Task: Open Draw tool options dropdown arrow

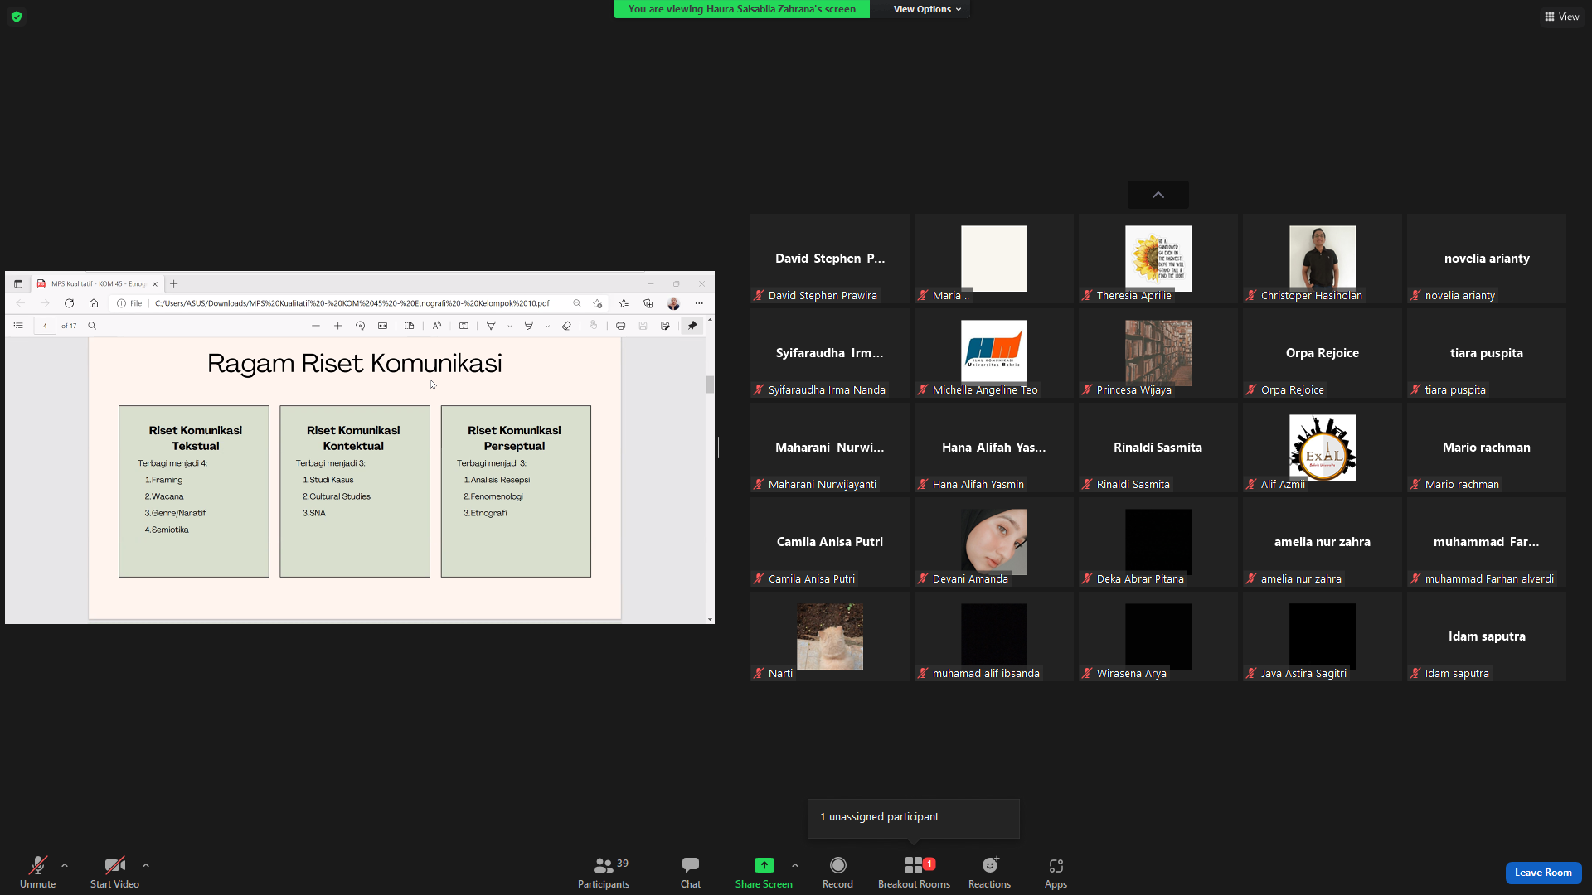Action: [509, 327]
